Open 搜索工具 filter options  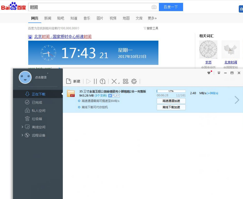tap(151, 29)
